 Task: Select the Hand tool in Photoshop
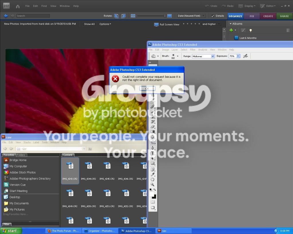coord(152,179)
